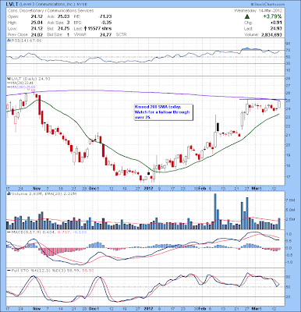
Task: Click the RSI(14) 67.86 indicator label
Action: tap(26, 41)
